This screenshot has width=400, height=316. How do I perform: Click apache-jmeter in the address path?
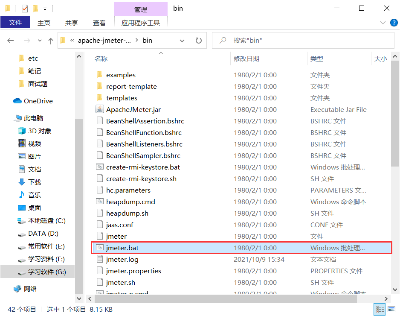click(104, 41)
